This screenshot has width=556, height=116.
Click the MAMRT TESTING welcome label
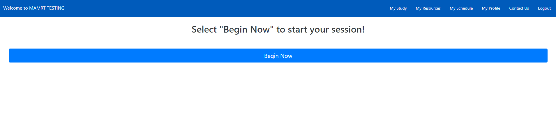pos(34,8)
